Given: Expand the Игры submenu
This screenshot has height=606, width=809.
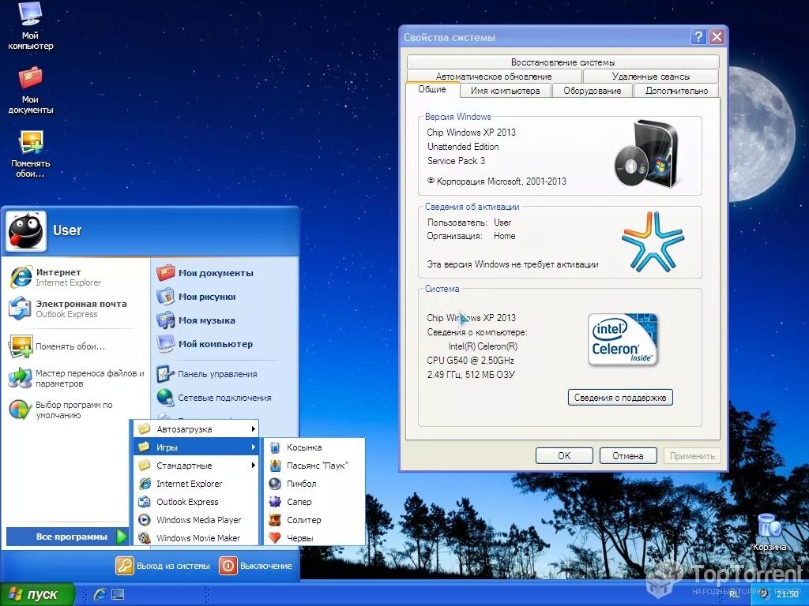Looking at the screenshot, I should 196,447.
